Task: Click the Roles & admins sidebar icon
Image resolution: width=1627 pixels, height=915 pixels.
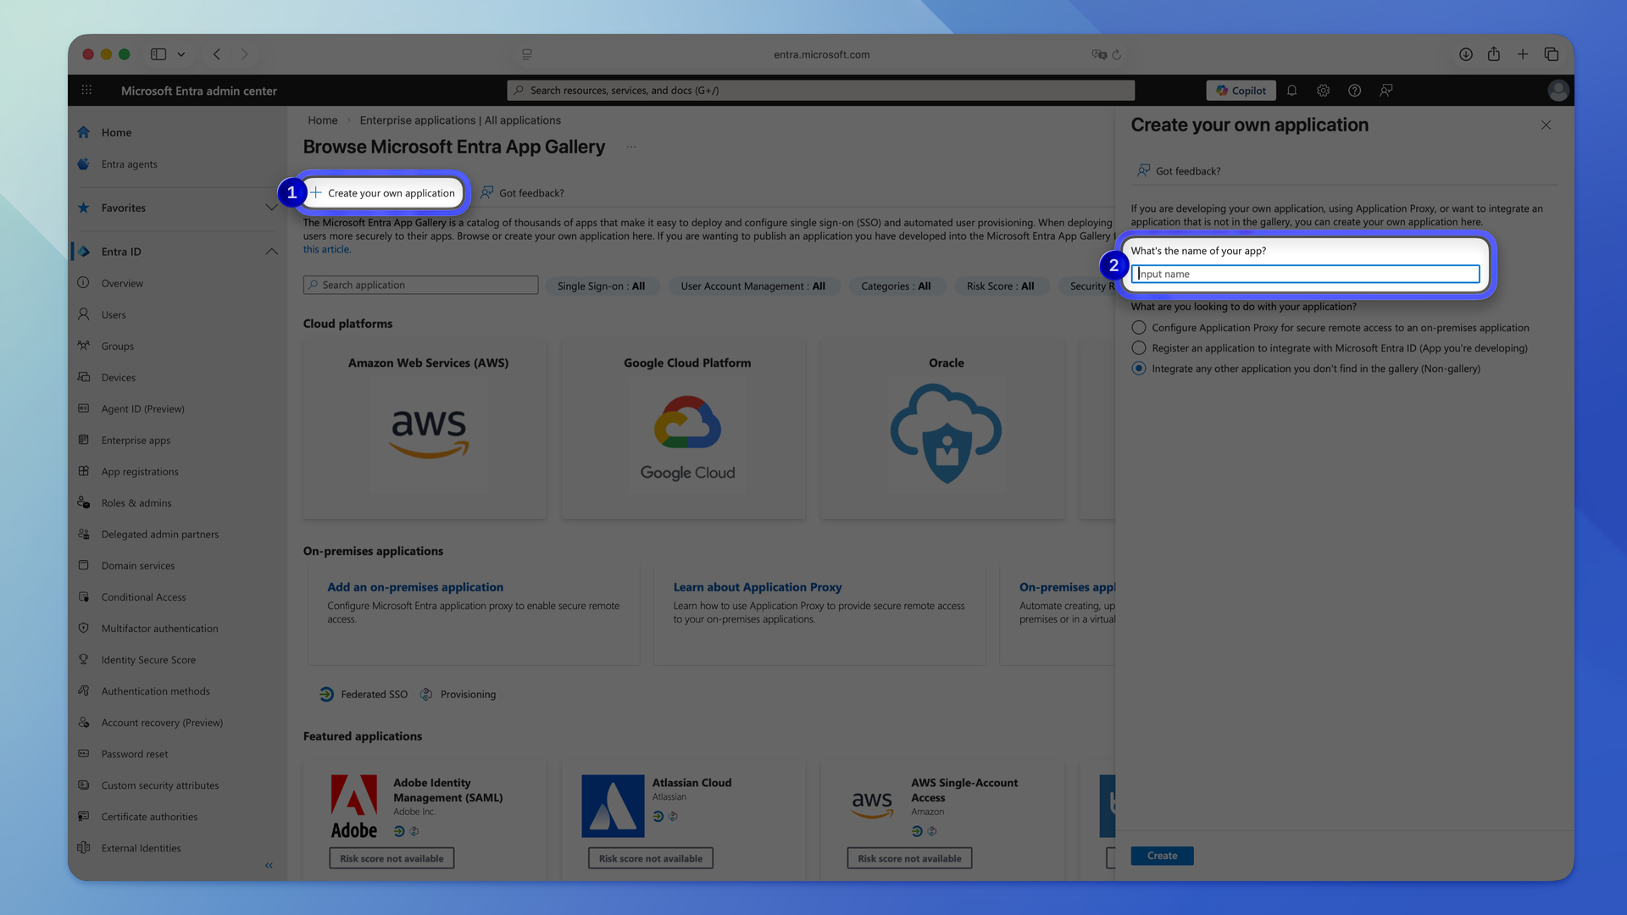Action: pyautogui.click(x=83, y=502)
